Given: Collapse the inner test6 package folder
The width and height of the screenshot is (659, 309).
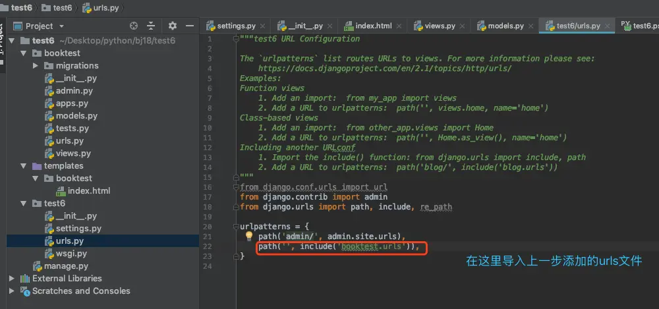Looking at the screenshot, I should click(x=24, y=204).
